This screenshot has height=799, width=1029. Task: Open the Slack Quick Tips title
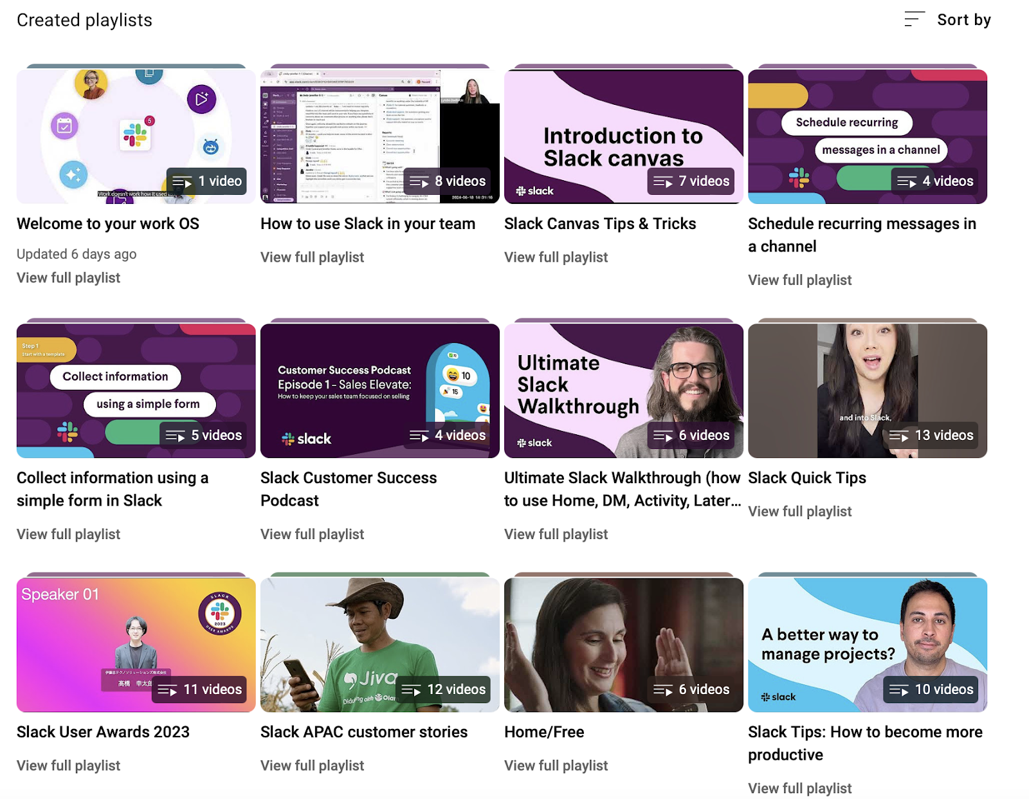[807, 478]
